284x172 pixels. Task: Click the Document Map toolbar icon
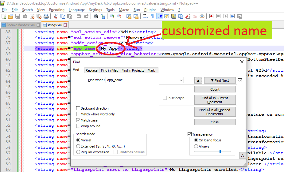pos(173,16)
